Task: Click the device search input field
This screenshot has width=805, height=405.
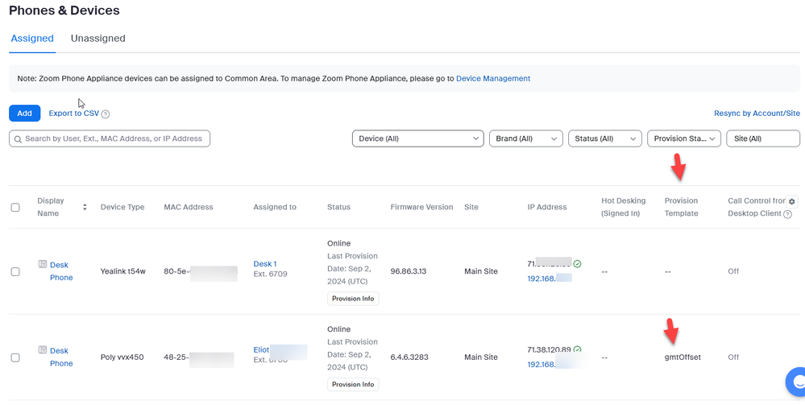Action: 110,138
